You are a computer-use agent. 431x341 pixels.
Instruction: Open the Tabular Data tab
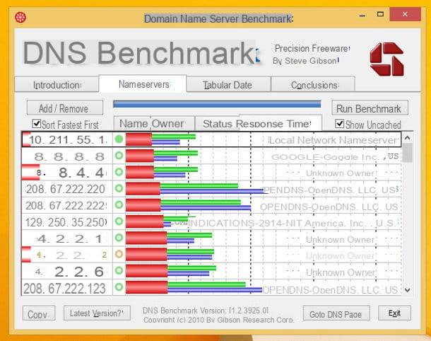pyautogui.click(x=228, y=85)
